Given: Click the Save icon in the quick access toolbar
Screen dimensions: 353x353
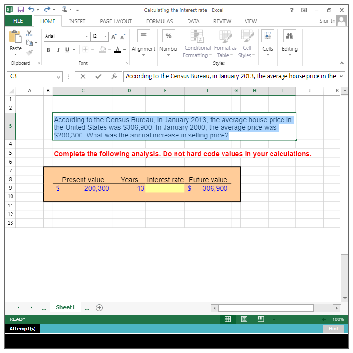Looking at the screenshot, I should [x=21, y=10].
